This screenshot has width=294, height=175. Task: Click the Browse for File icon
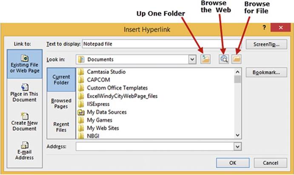click(x=236, y=60)
